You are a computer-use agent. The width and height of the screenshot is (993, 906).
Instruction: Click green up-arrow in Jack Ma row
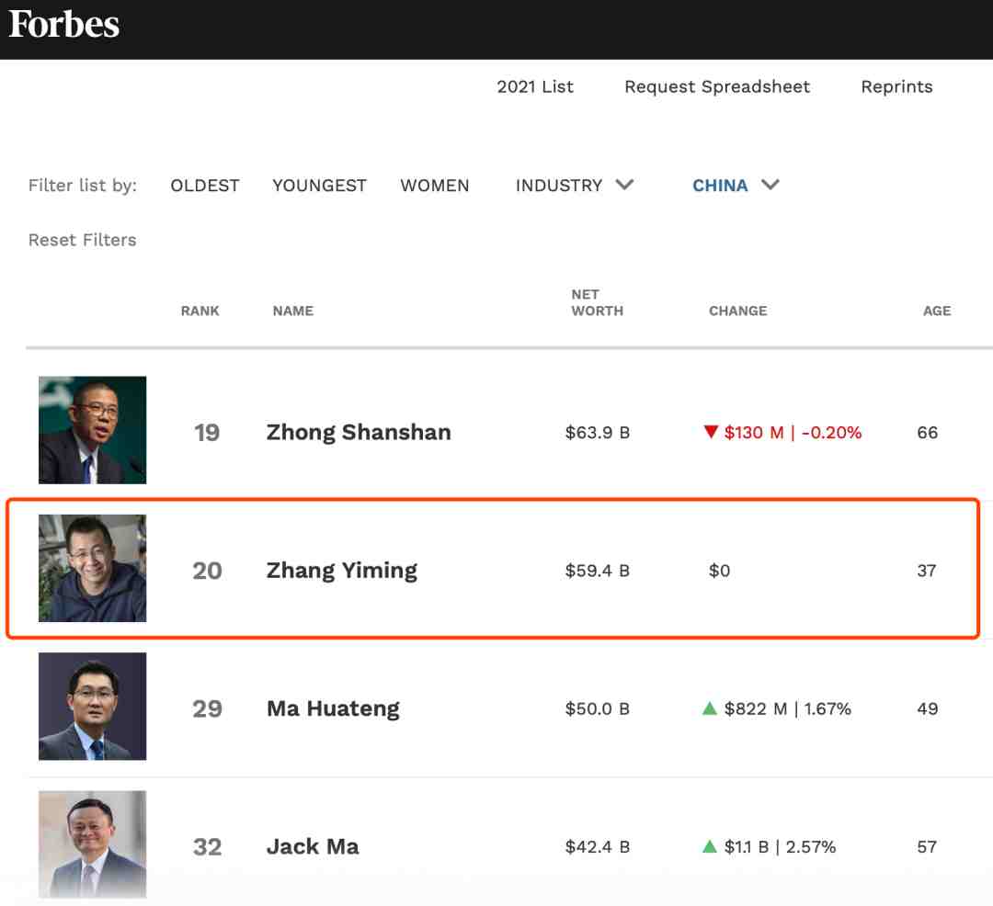tap(710, 846)
